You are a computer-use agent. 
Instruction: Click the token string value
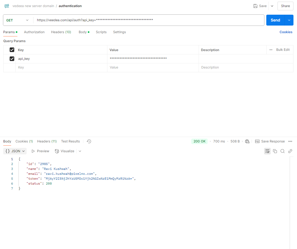coord(89,179)
